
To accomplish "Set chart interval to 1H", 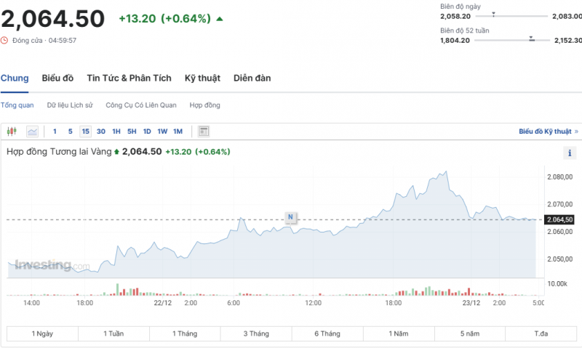I will (x=116, y=131).
